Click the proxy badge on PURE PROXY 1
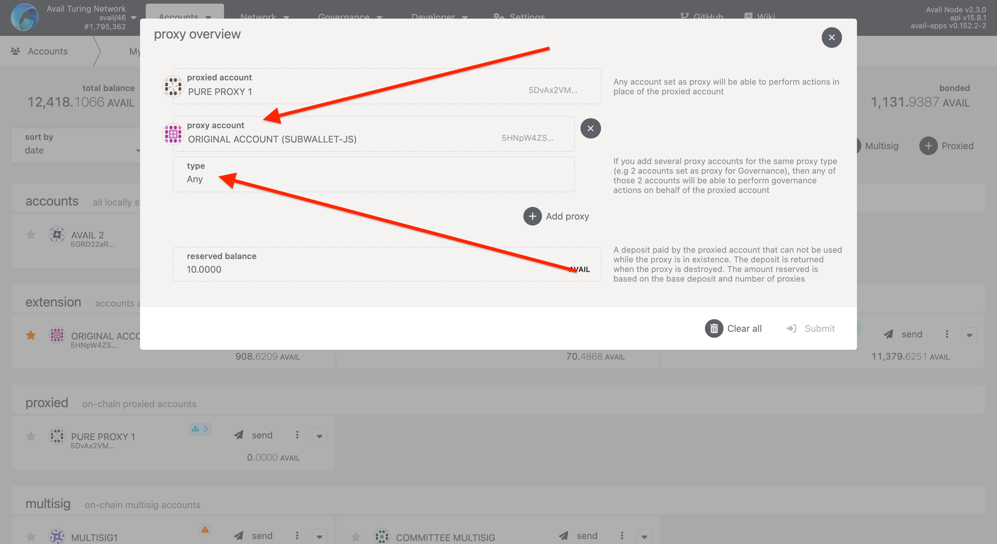 pos(200,429)
